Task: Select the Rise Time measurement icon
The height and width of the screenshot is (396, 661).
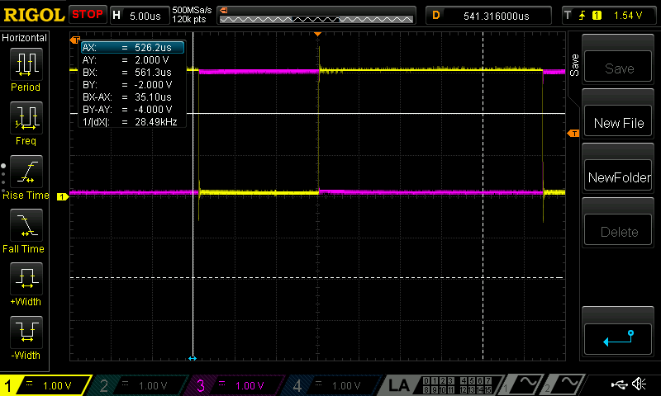Action: point(26,172)
